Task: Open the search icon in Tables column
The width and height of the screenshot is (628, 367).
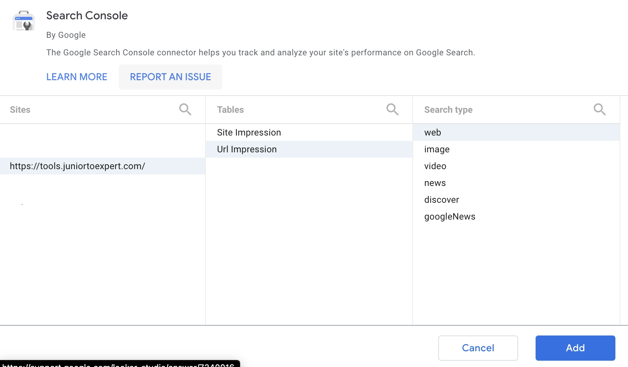Action: tap(392, 110)
